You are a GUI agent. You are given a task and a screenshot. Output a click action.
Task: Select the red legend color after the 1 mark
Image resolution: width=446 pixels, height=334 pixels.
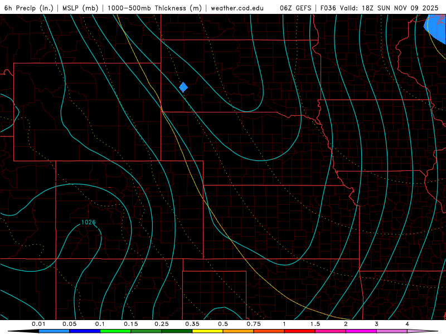click(300, 331)
